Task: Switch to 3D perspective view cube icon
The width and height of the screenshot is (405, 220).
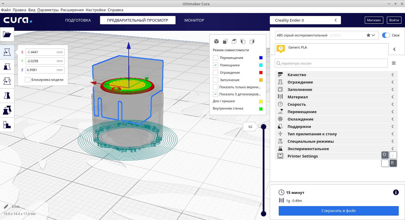Action: click(x=216, y=41)
